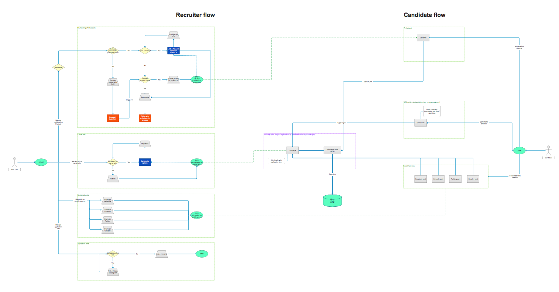This screenshot has height=292, width=559.
Task: Select the 'Share on Google+' step
Action: [x=107, y=230]
